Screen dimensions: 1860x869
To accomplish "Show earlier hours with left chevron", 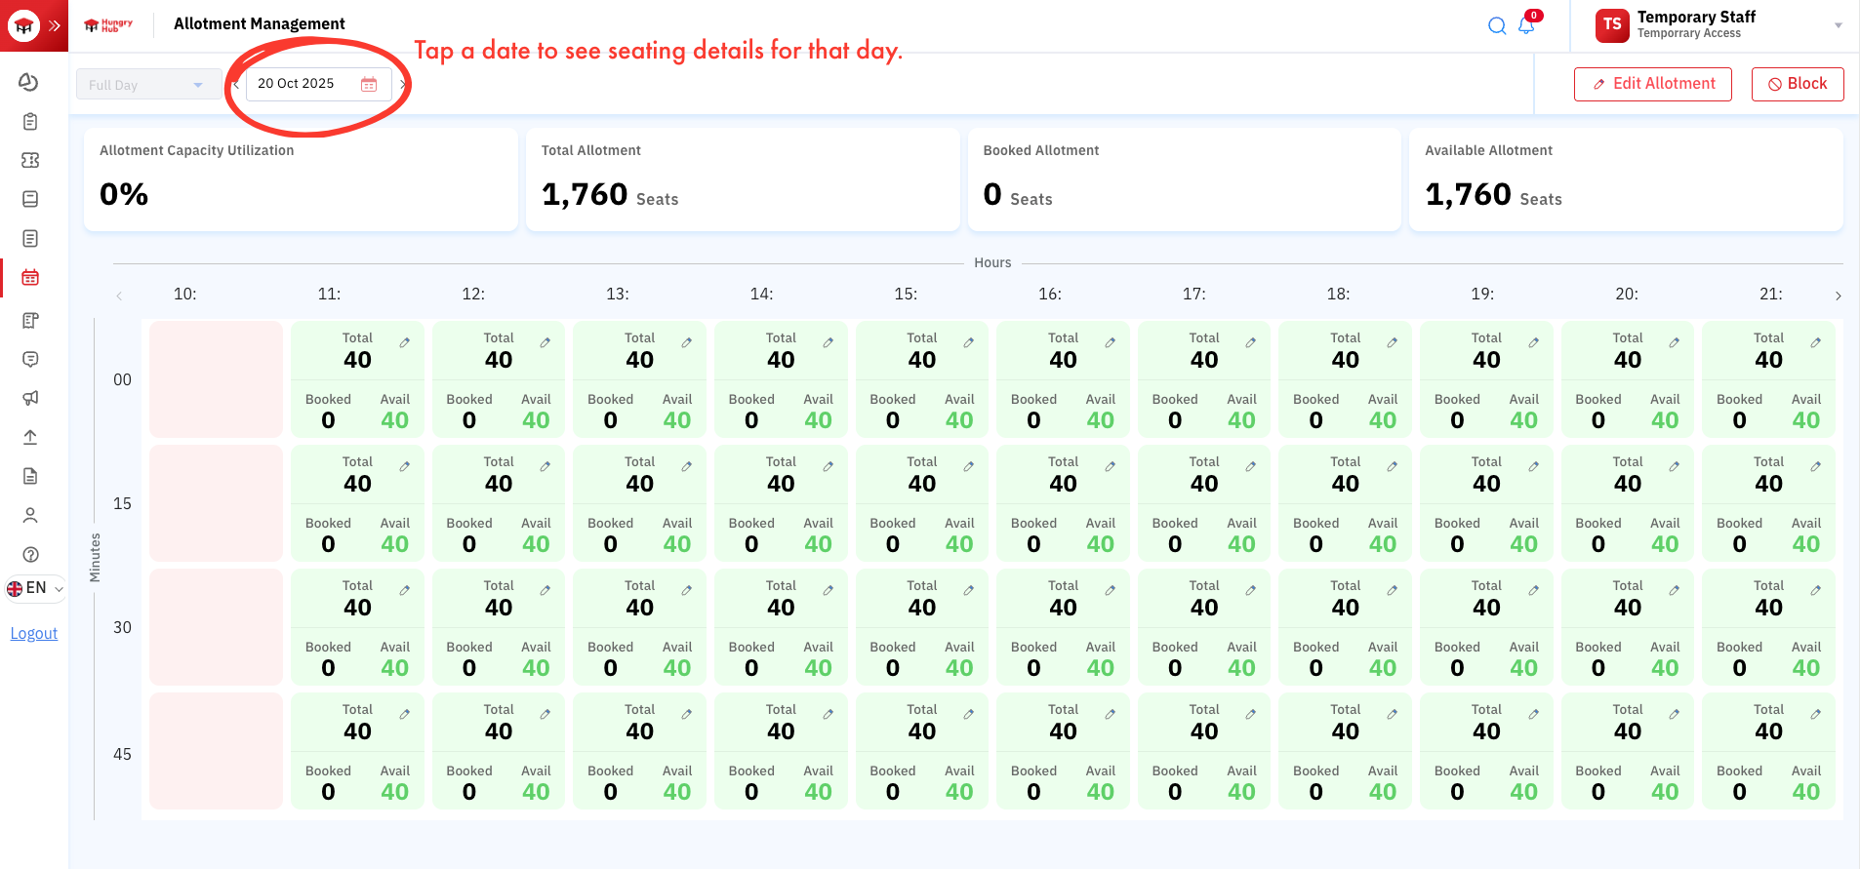I will pyautogui.click(x=119, y=296).
